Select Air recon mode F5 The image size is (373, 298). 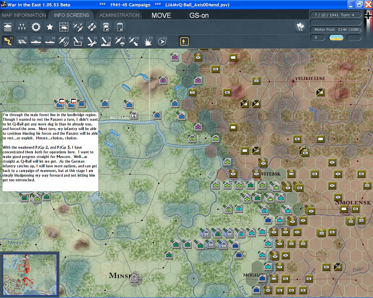pos(64,41)
